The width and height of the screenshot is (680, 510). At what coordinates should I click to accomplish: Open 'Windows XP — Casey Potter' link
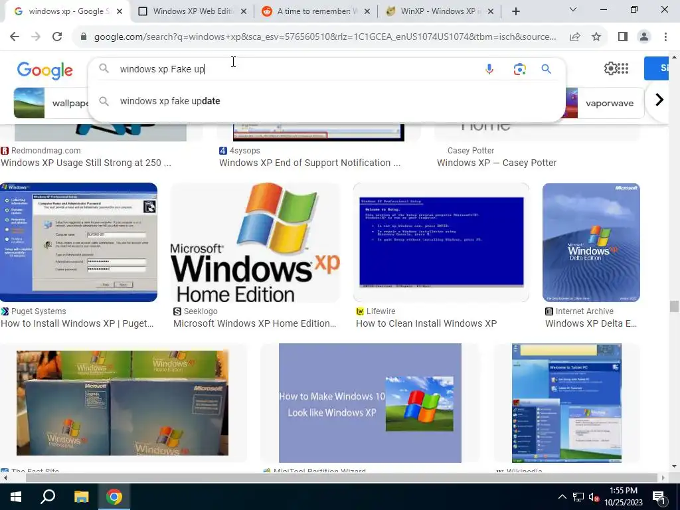(x=497, y=163)
